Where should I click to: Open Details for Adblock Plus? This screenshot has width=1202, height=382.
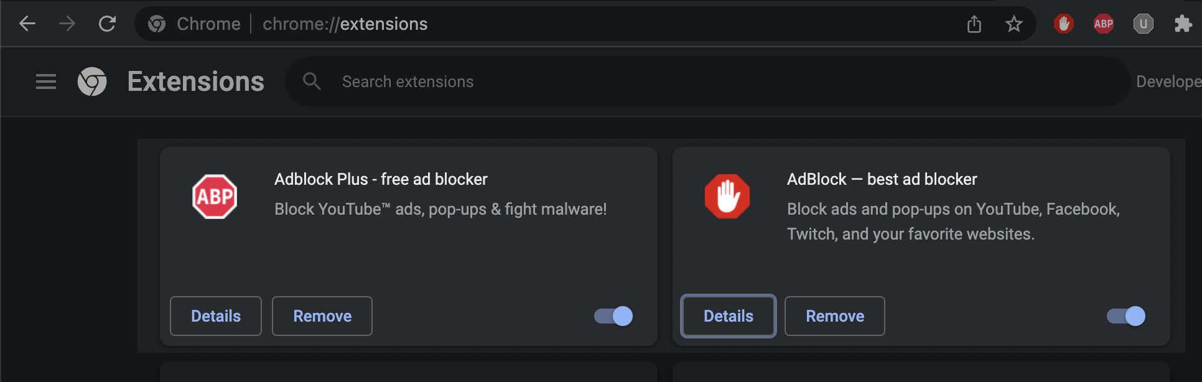216,316
